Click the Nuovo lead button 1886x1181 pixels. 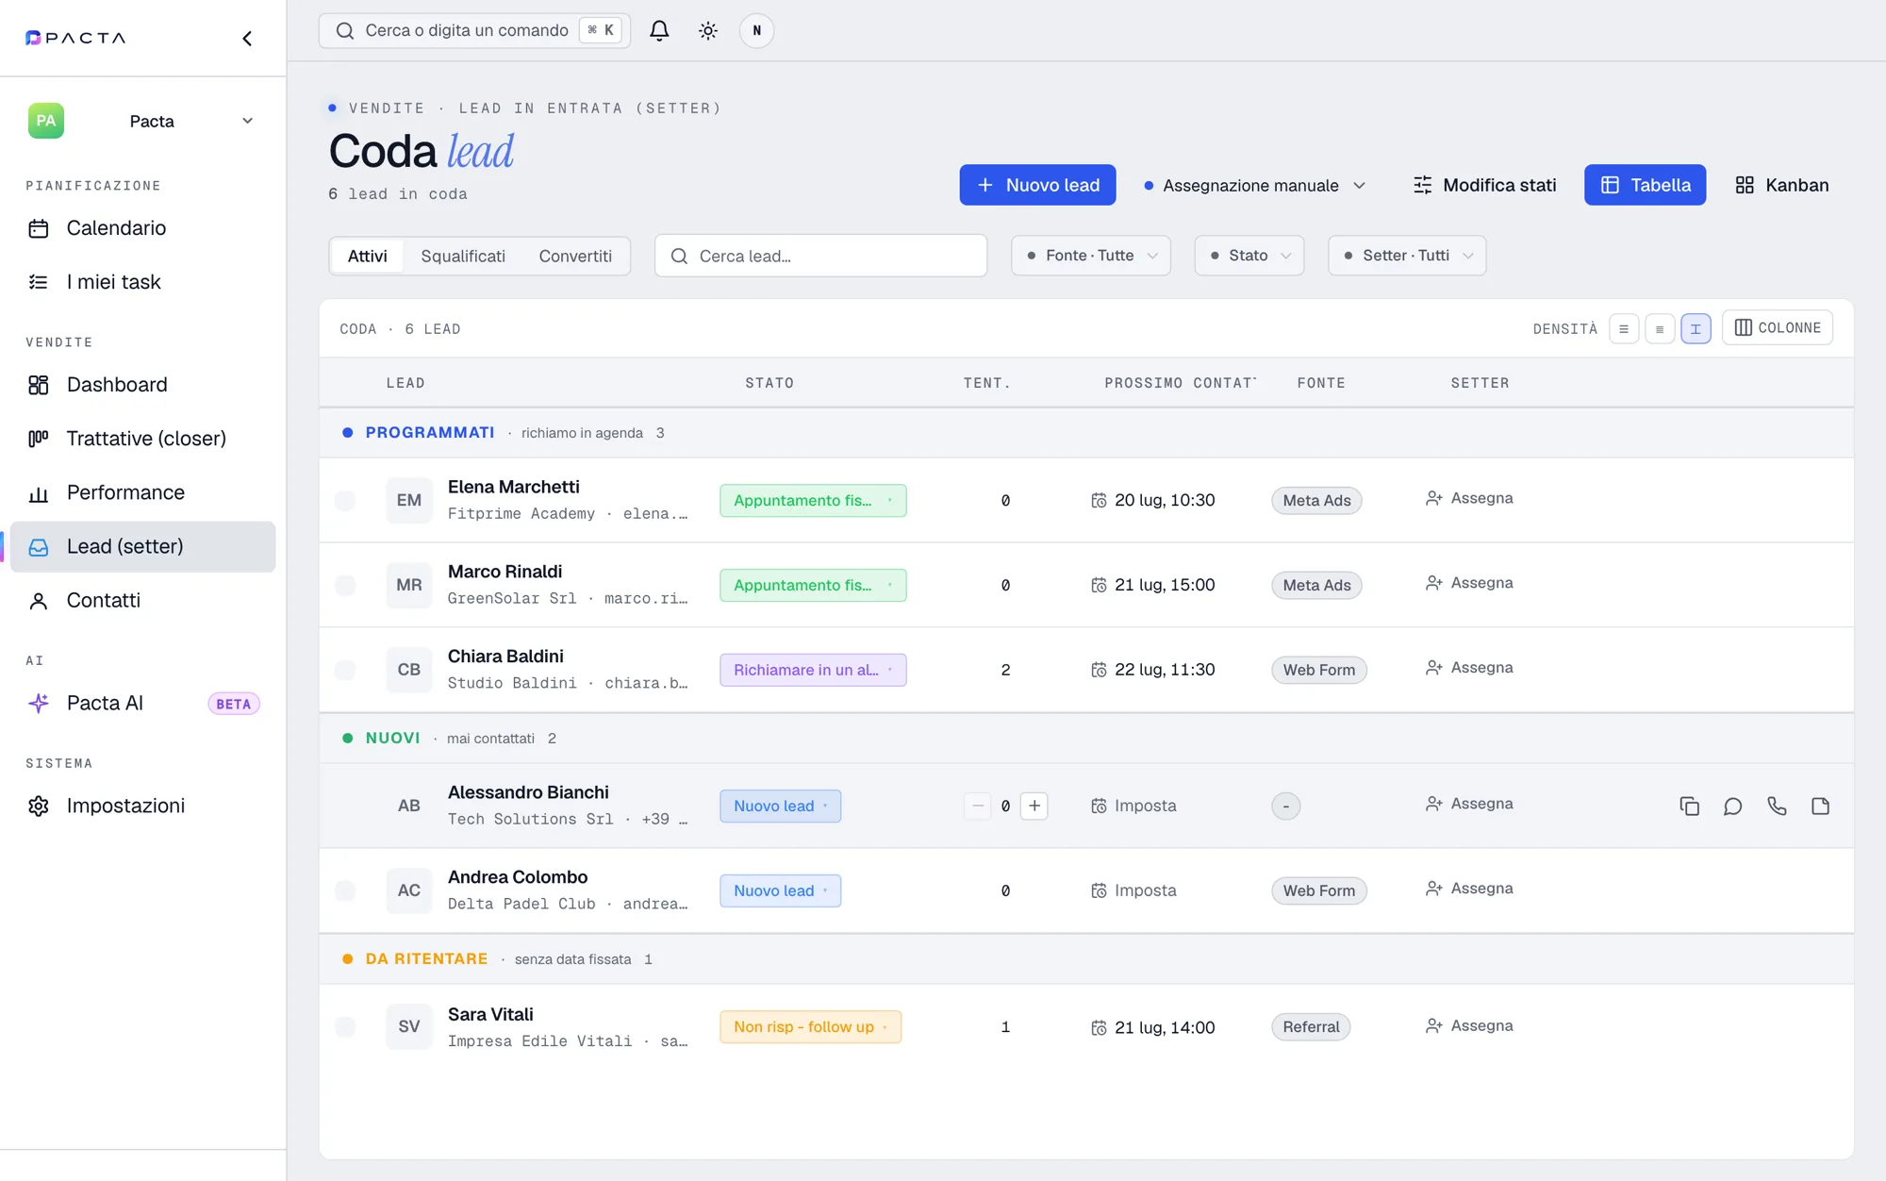click(x=1037, y=185)
